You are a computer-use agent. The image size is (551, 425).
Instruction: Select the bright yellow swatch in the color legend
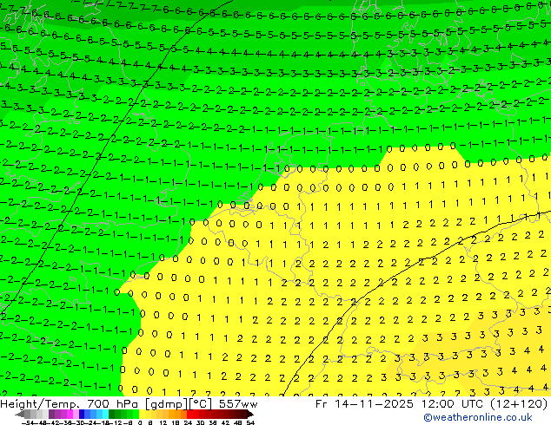coord(142,415)
